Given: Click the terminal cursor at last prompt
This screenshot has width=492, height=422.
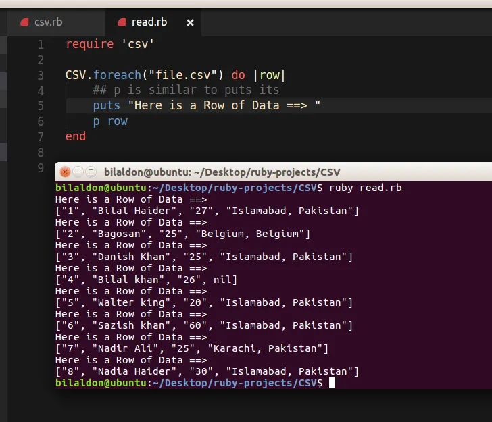Looking at the screenshot, I should coord(332,383).
